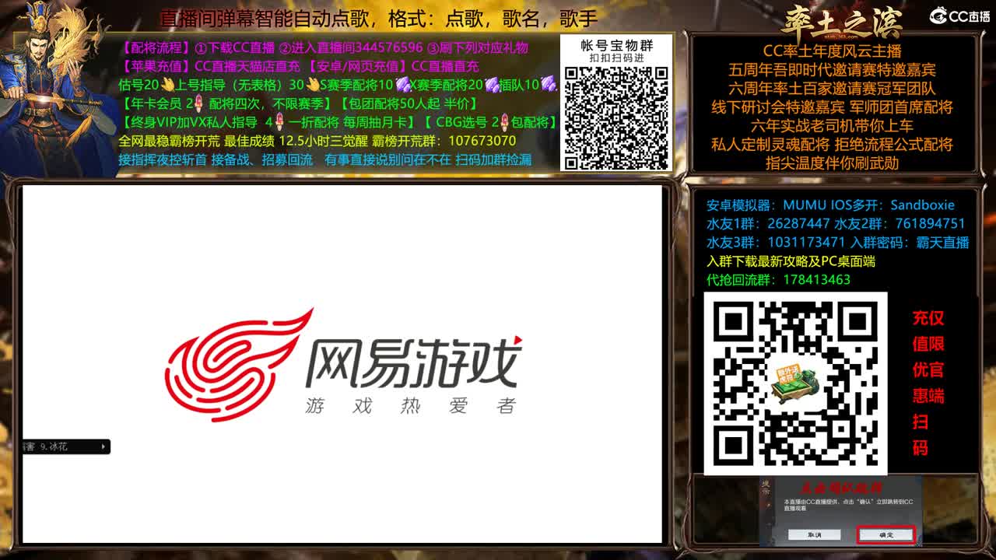Click the 指尖温度伴你刷武勋 line
996x560 pixels.
[832, 163]
